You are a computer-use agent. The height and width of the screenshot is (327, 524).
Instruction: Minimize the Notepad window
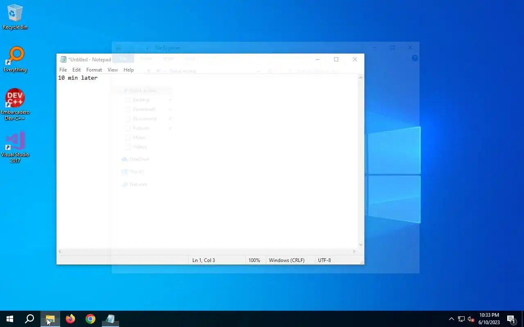click(317, 59)
